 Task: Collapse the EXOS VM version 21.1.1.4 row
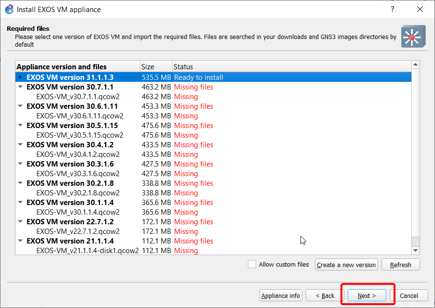20,241
